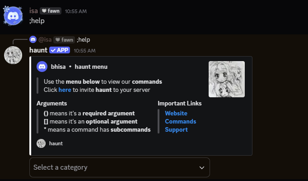
Task: Click the fawn tag in the reply preview
Action: [x=64, y=40]
